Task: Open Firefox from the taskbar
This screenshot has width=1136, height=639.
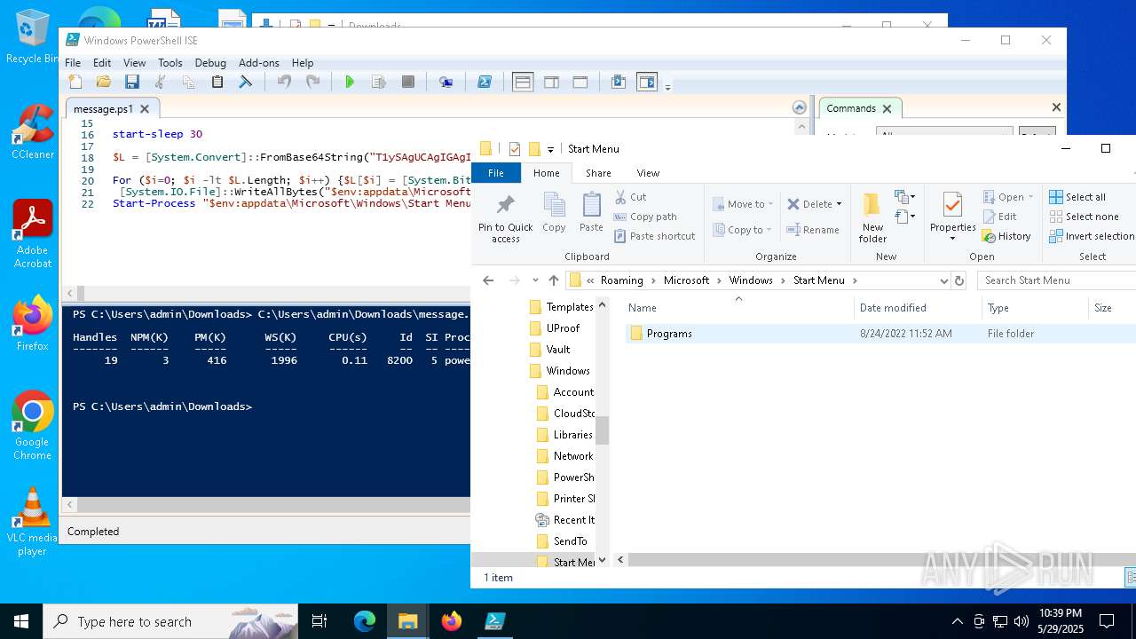Action: (x=452, y=621)
